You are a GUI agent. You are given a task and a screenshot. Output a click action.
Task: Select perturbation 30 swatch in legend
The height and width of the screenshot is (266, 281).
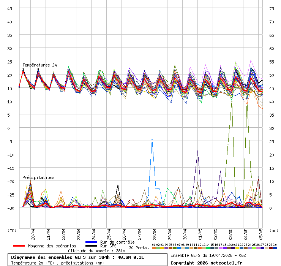pyautogui.click(x=275, y=248)
